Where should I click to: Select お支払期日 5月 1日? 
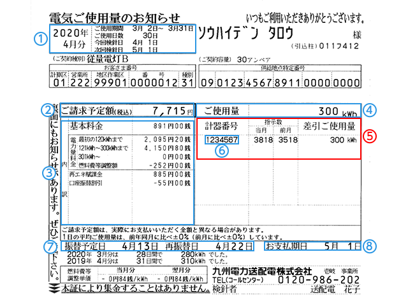pyautogui.click(x=313, y=246)
